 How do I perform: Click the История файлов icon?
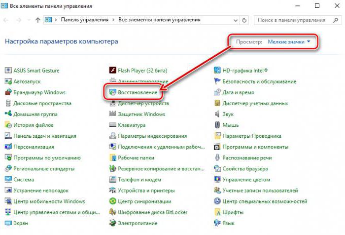click(8, 125)
